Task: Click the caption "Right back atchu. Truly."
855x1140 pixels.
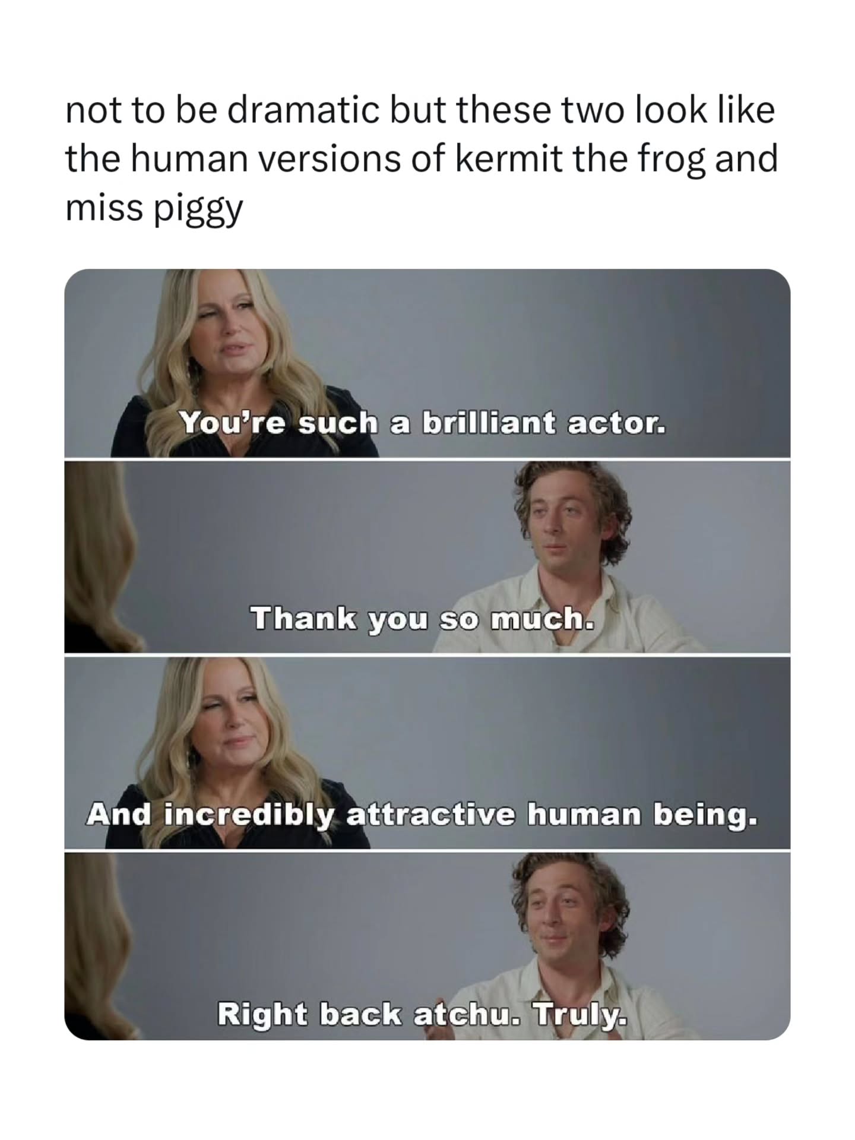Action: click(422, 1014)
